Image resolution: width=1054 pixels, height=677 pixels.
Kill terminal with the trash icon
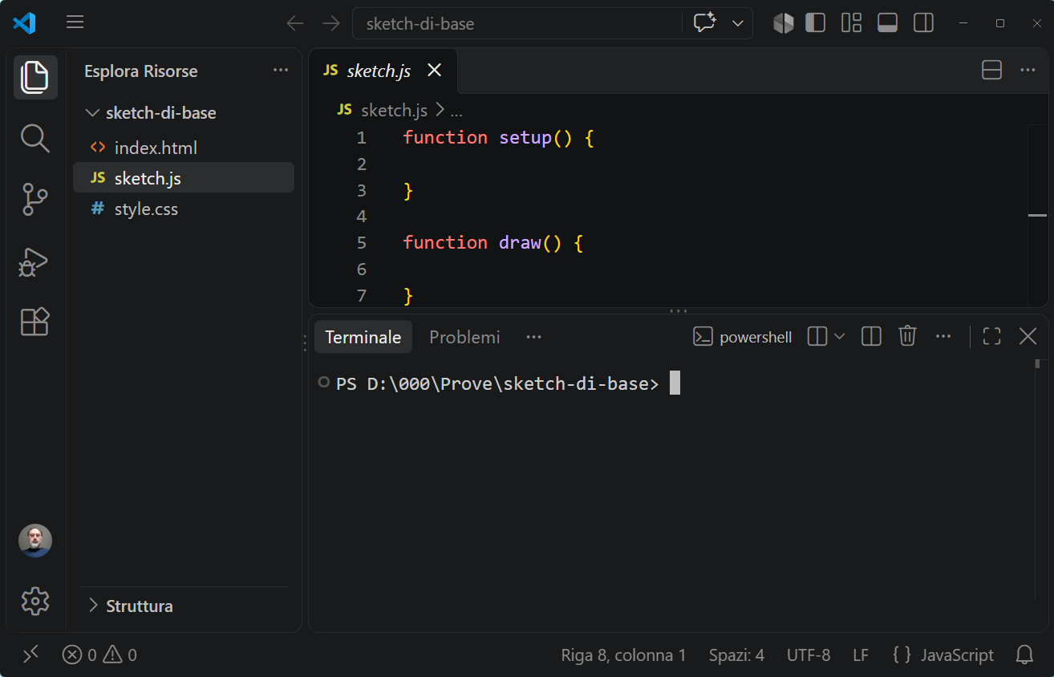coord(907,336)
